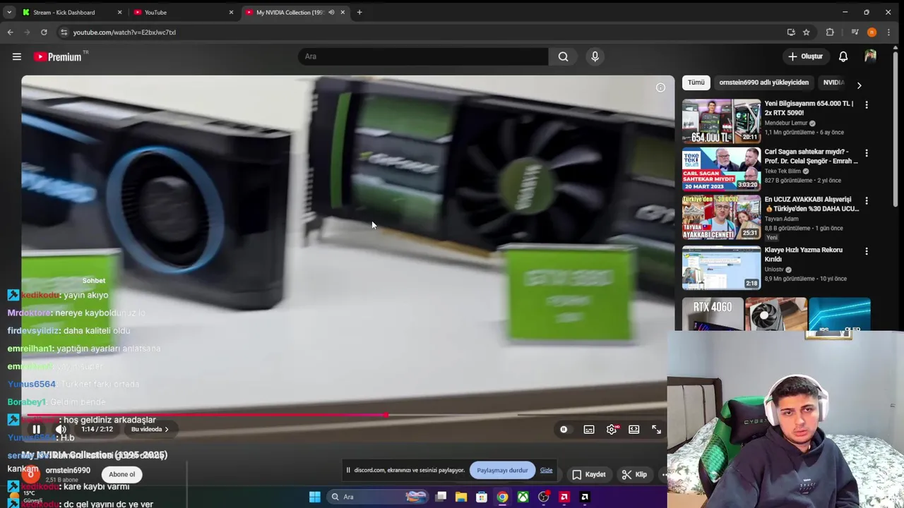Close the My NVIDIA Collection tab
904x508 pixels.
343,12
